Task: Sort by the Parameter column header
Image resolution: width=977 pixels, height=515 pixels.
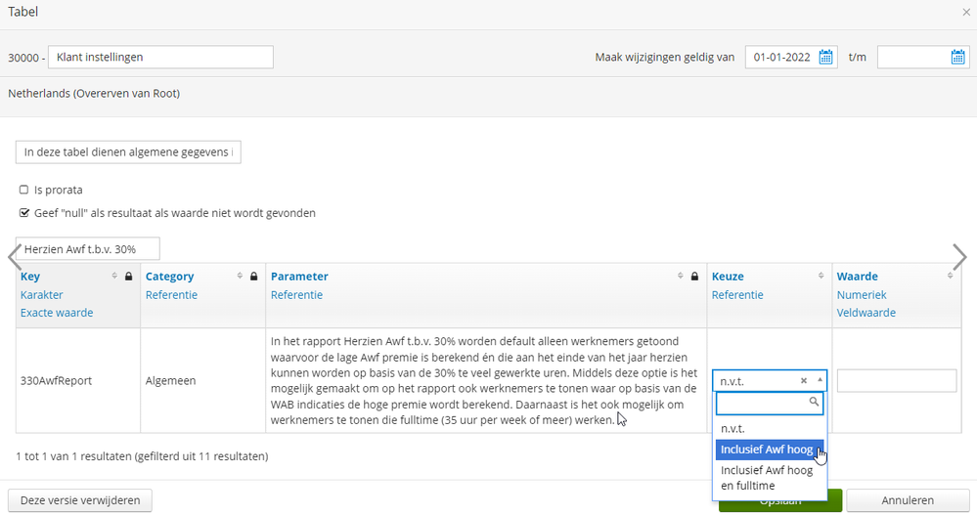Action: click(299, 277)
